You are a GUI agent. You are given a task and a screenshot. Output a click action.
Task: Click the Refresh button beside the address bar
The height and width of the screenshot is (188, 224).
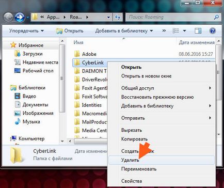coord(118,17)
